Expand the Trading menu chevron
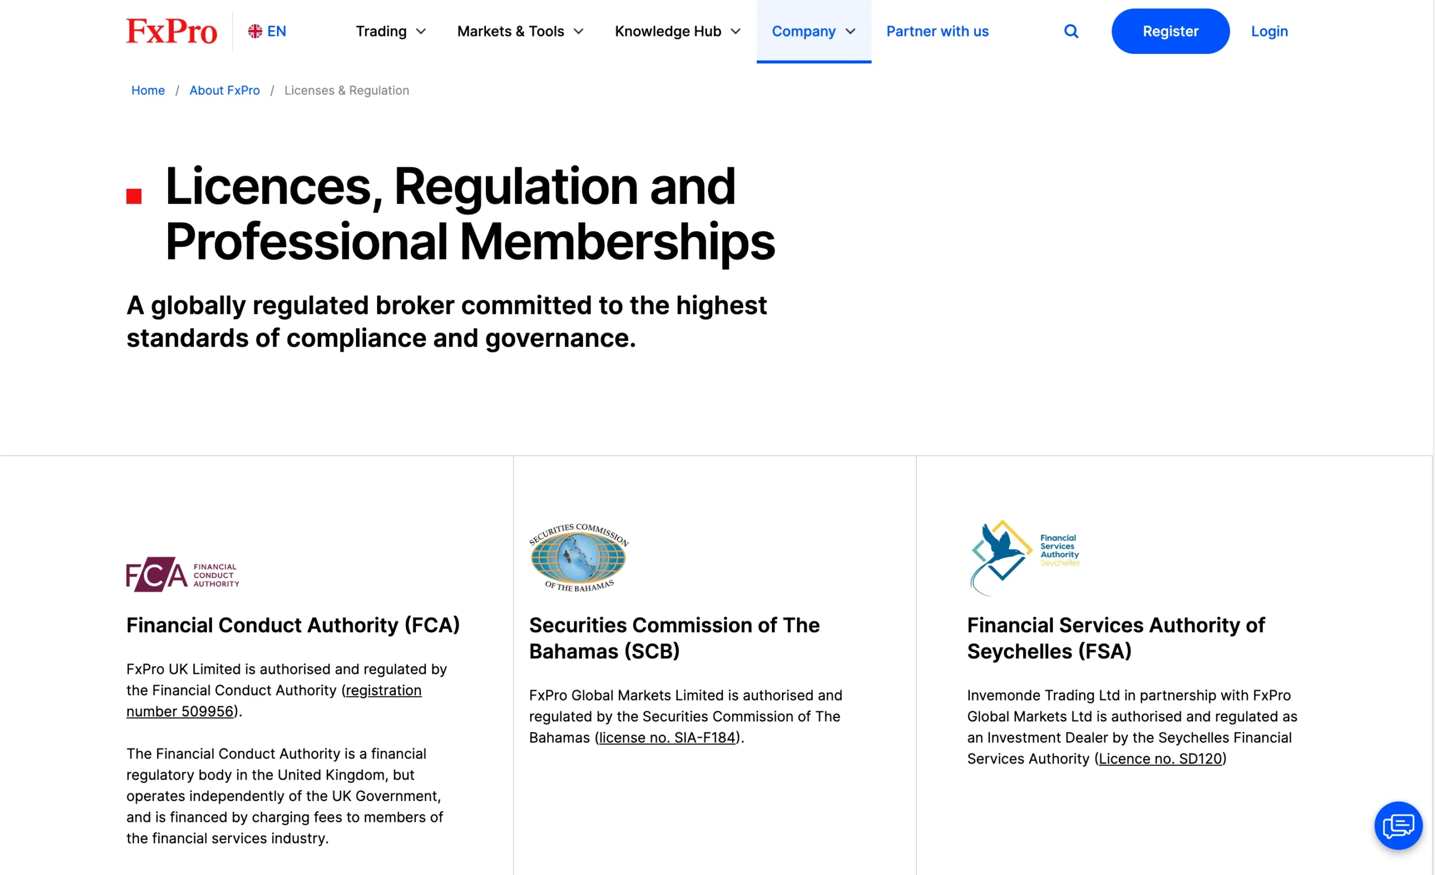This screenshot has height=875, width=1435. [421, 31]
